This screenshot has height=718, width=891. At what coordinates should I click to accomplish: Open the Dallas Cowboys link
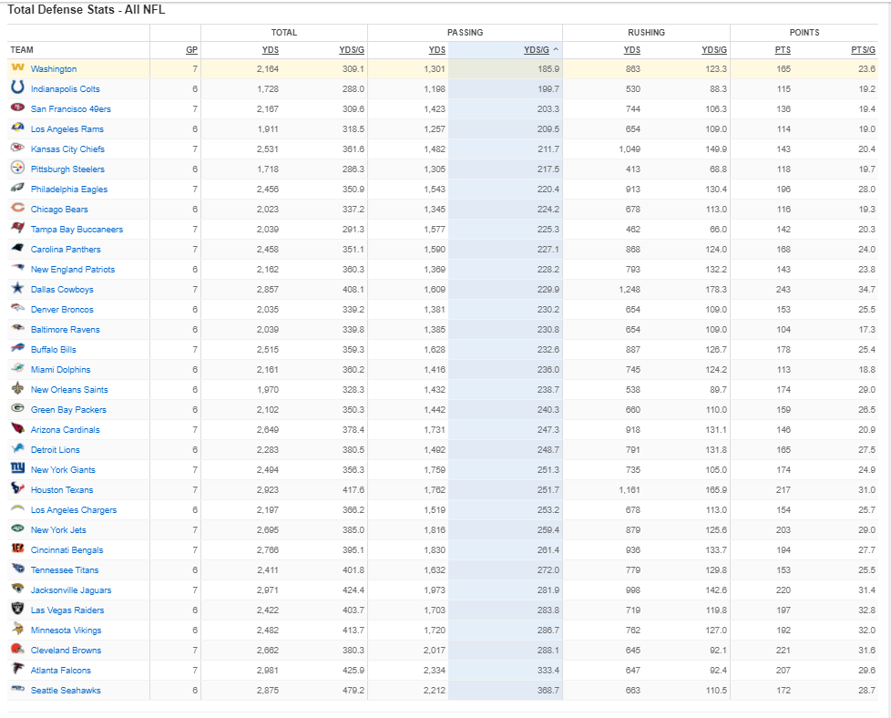[x=62, y=290]
